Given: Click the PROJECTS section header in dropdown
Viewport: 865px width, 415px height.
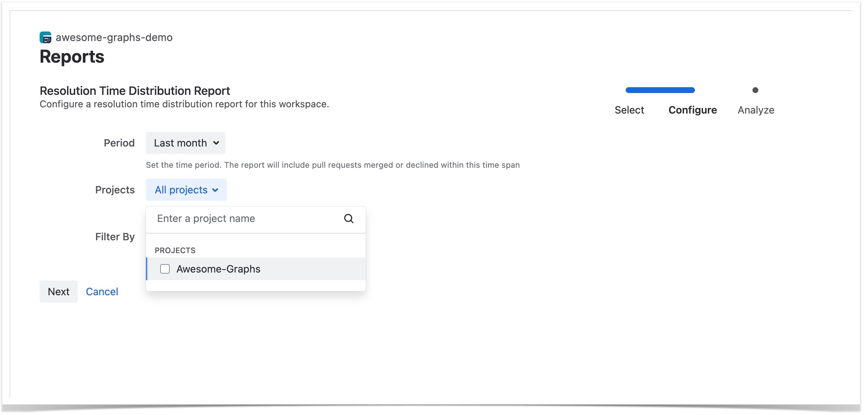Looking at the screenshot, I should tap(175, 250).
